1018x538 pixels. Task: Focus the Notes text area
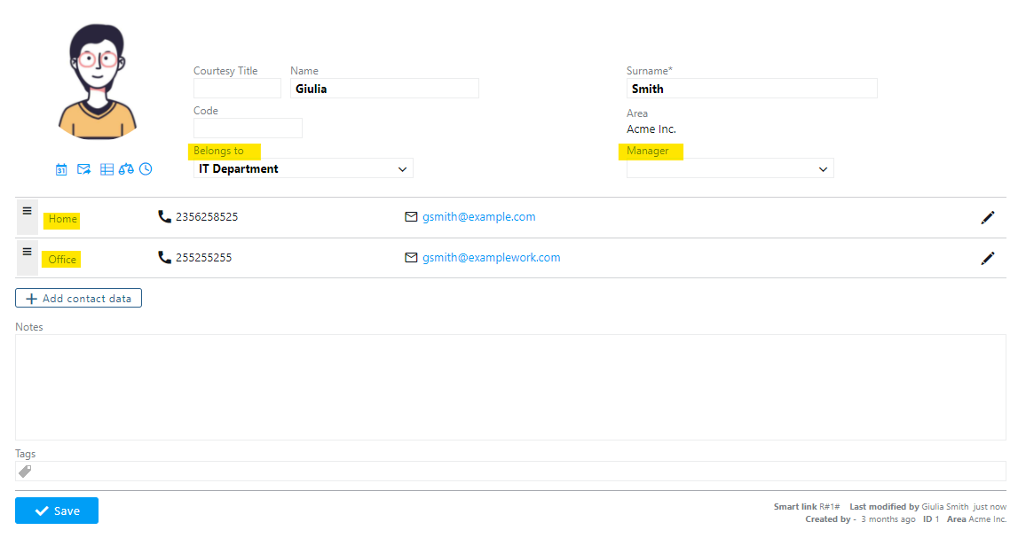[x=510, y=386]
